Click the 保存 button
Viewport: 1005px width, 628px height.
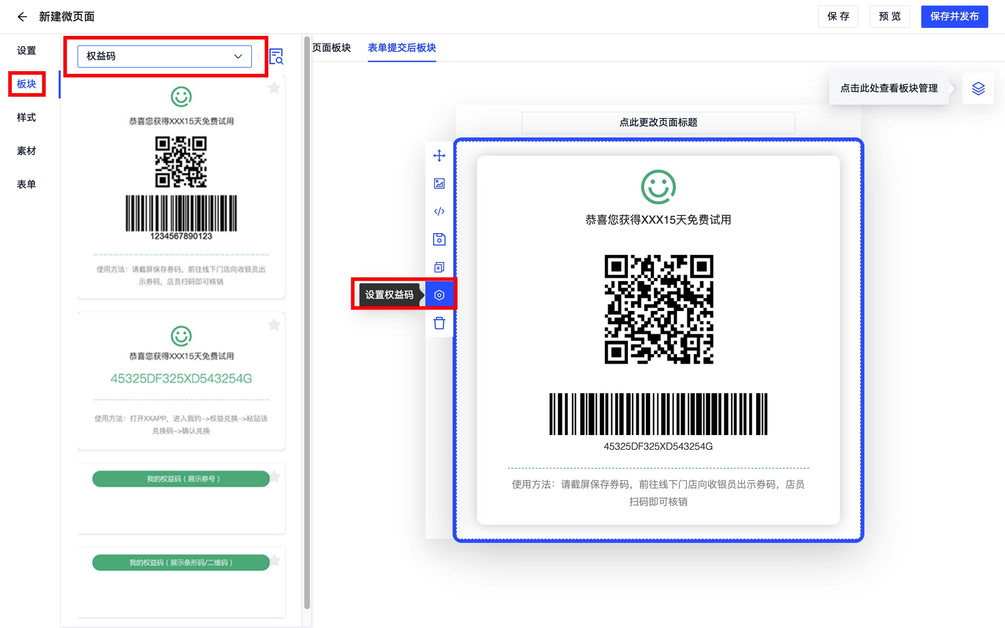tap(838, 17)
